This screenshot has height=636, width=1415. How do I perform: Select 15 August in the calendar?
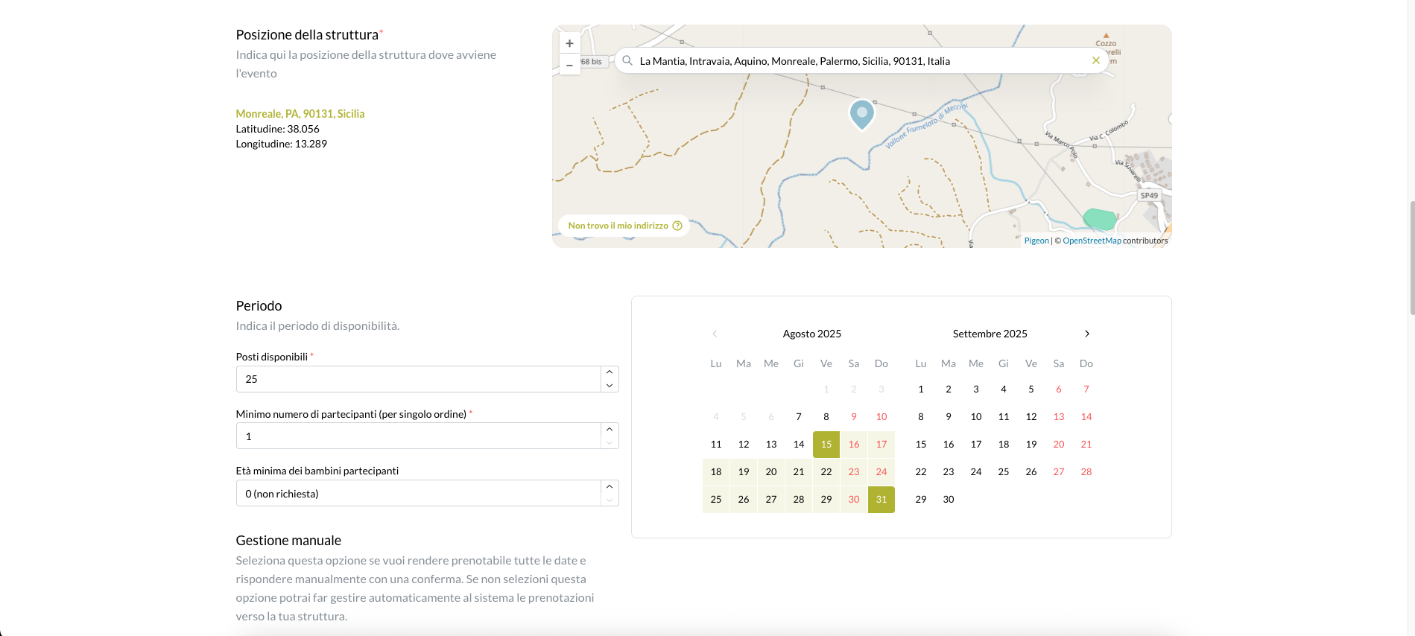tap(826, 445)
